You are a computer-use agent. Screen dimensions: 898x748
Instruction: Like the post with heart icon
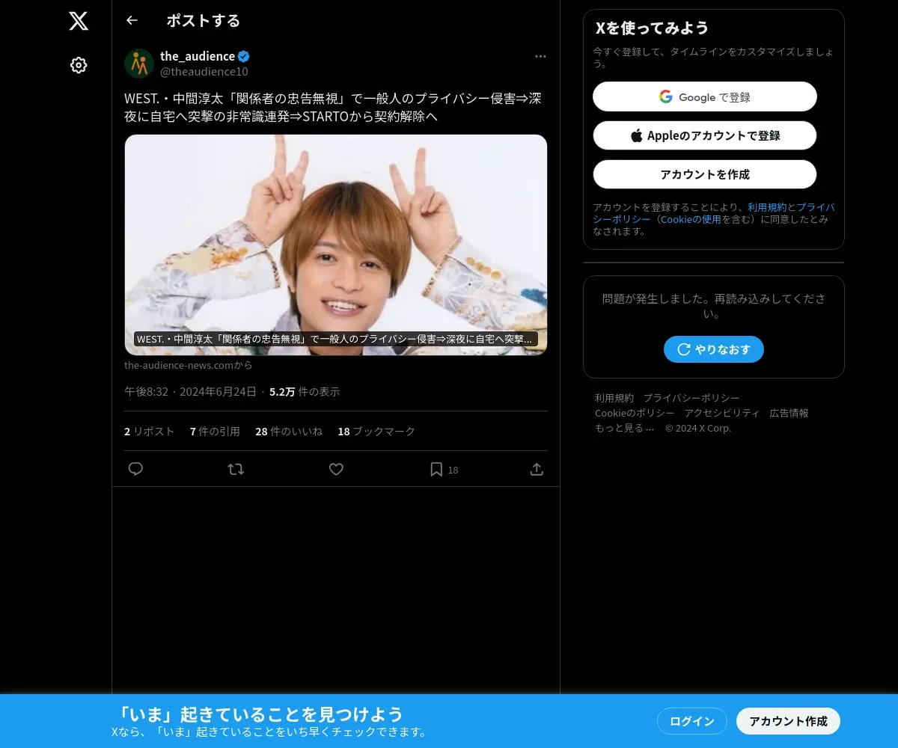point(336,469)
